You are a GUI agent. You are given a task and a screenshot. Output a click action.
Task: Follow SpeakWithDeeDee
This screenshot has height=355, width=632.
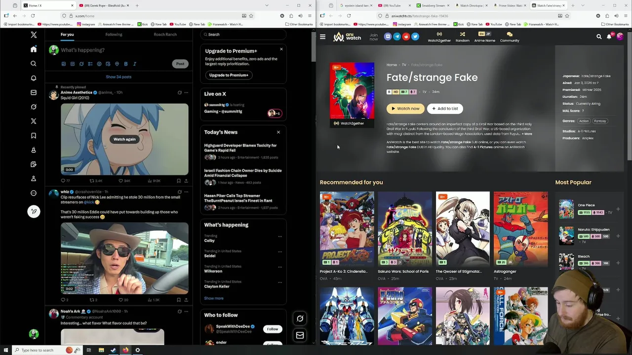tap(273, 329)
